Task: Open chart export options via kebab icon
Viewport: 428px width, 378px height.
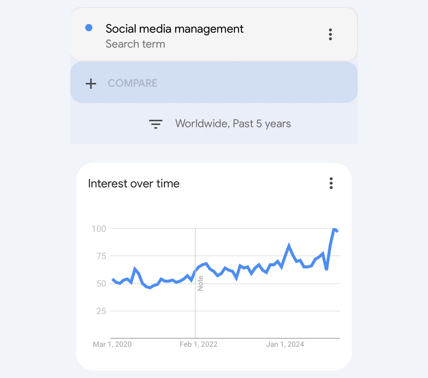Action: pos(331,183)
